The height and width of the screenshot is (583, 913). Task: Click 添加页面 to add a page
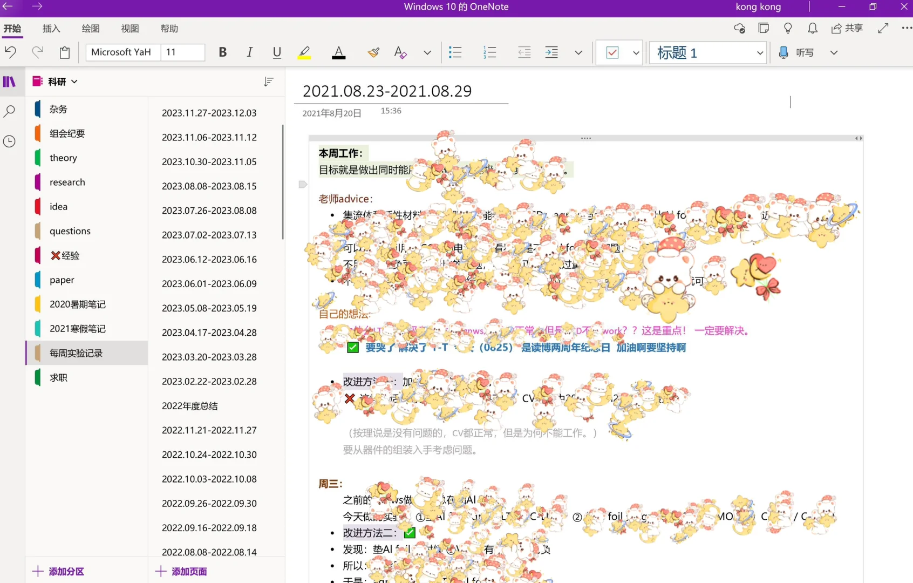pos(182,571)
